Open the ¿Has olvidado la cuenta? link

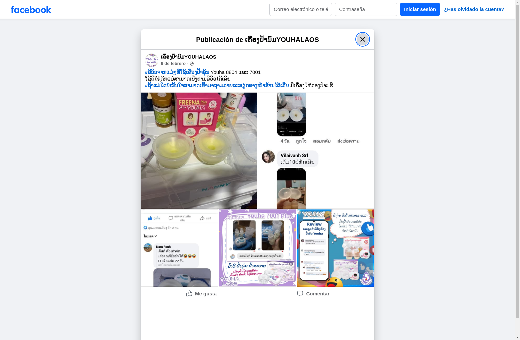pos(474,9)
